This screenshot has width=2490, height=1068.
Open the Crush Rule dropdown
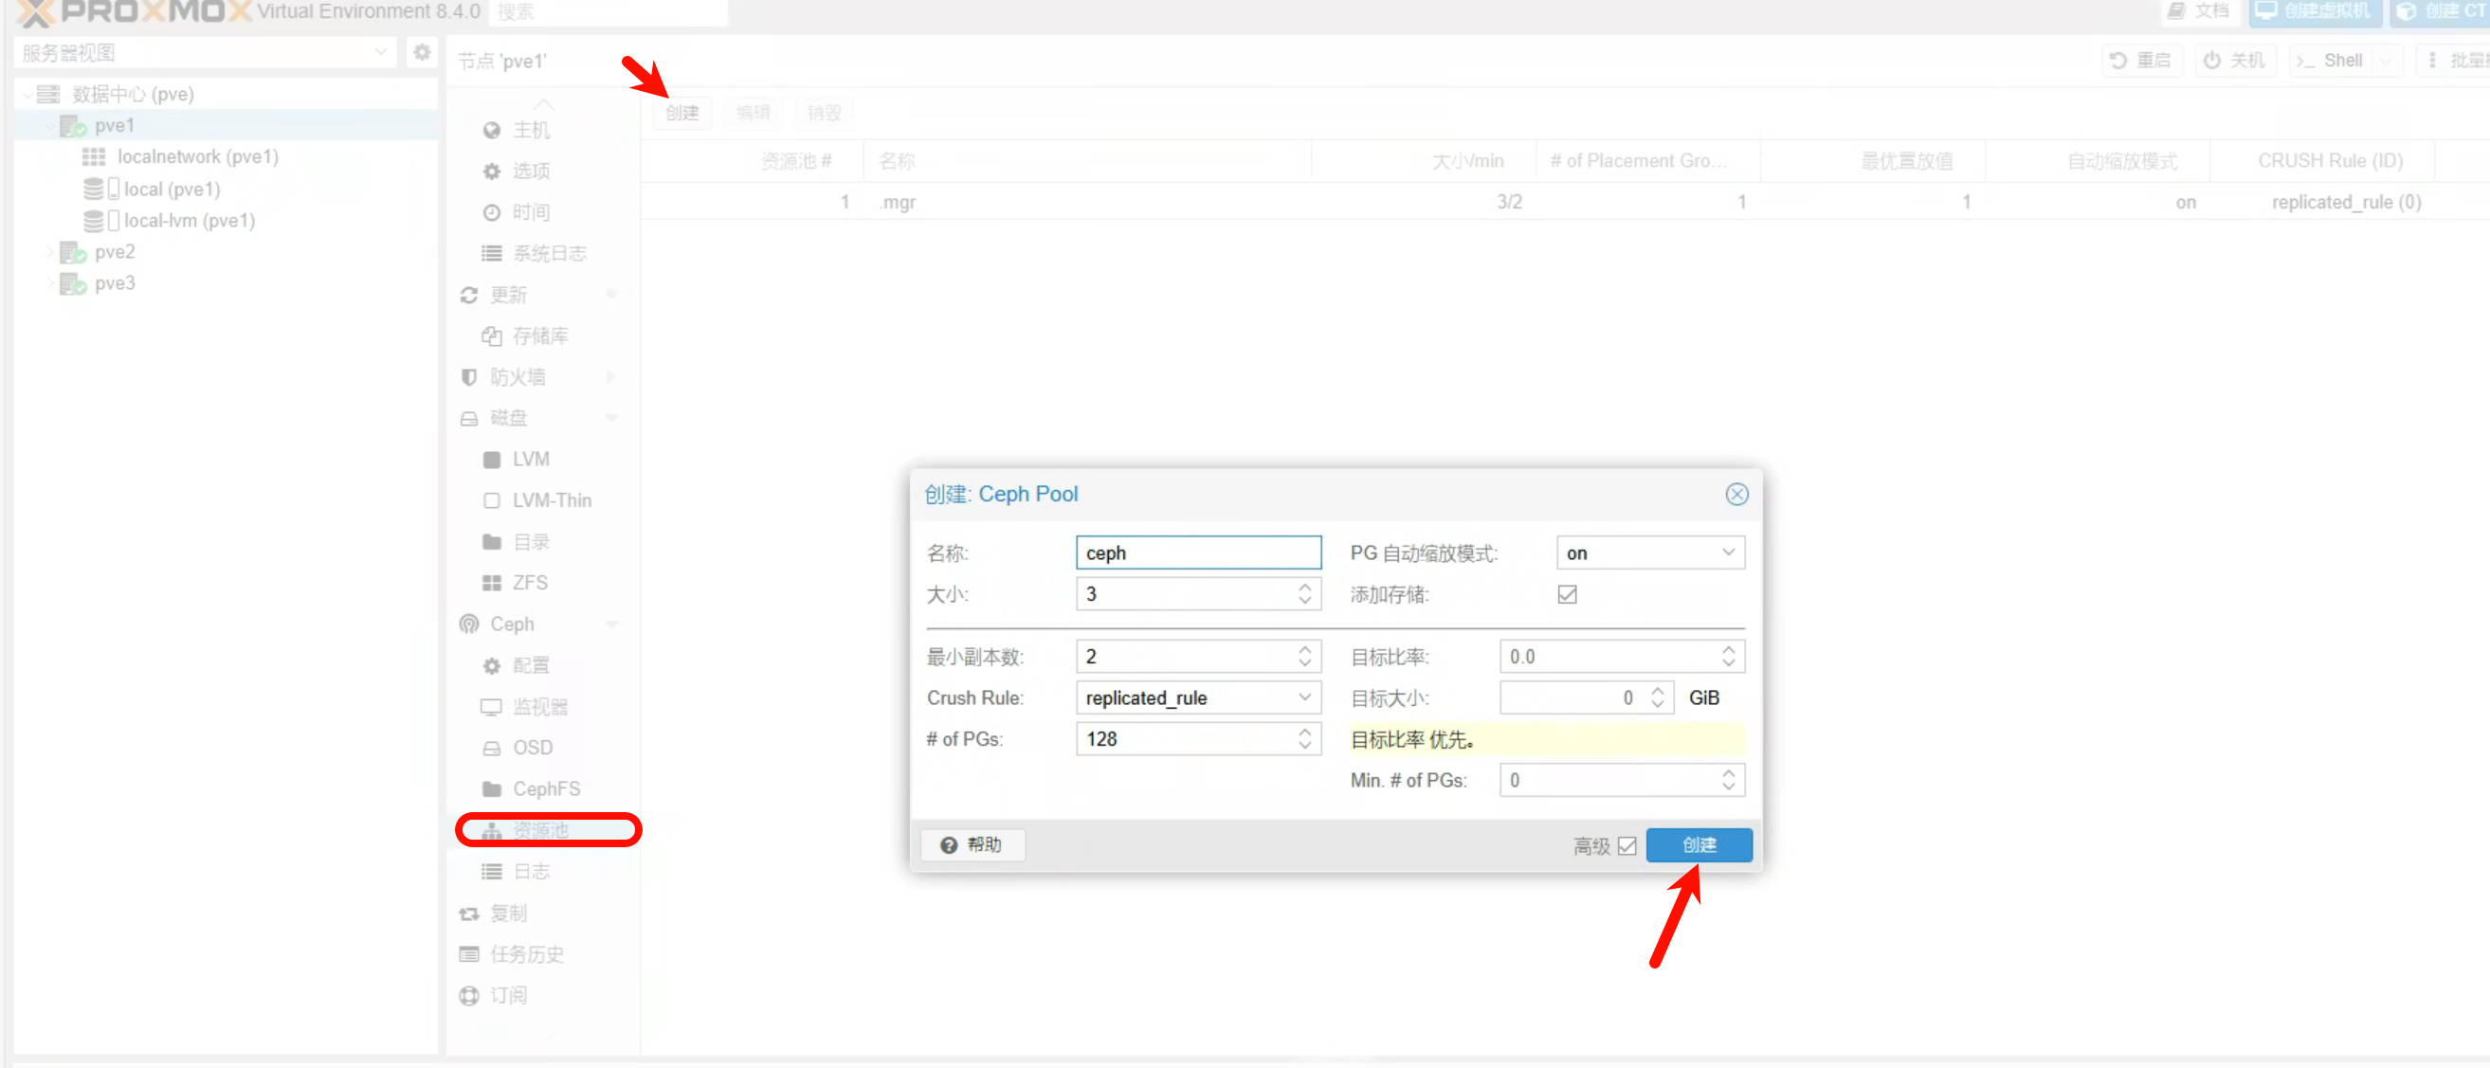click(x=1198, y=697)
